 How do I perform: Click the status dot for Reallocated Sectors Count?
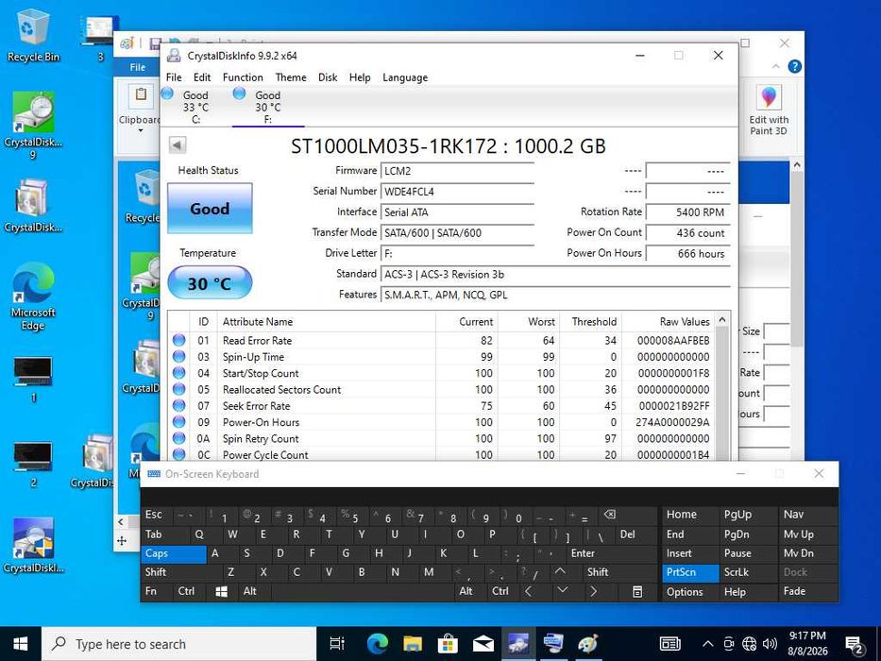179,389
